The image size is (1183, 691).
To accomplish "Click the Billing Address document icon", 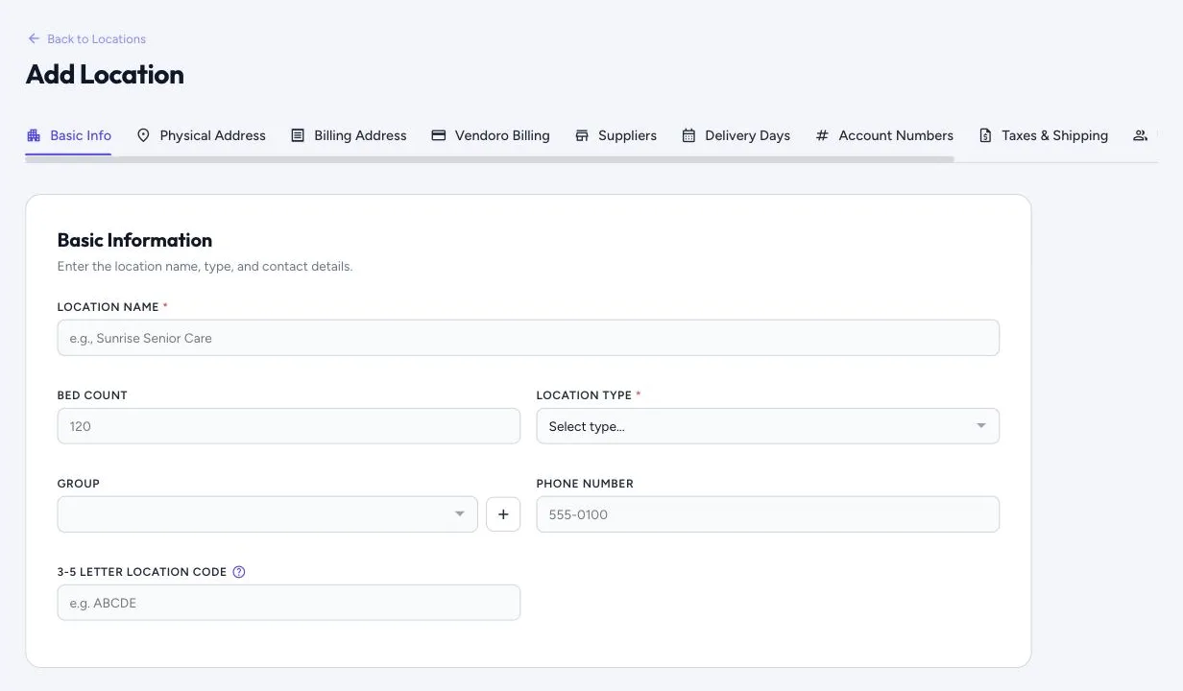I will click(x=298, y=135).
